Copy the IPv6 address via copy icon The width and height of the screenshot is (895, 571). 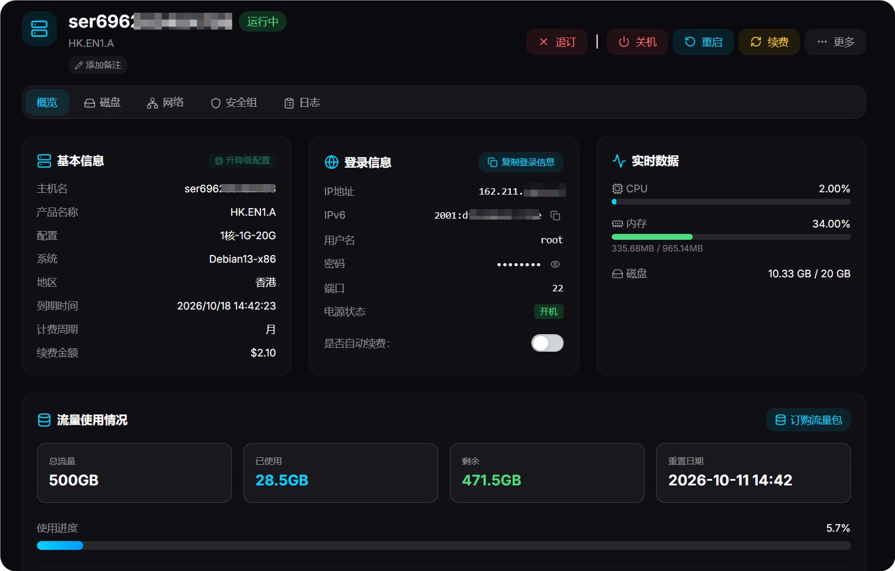555,216
